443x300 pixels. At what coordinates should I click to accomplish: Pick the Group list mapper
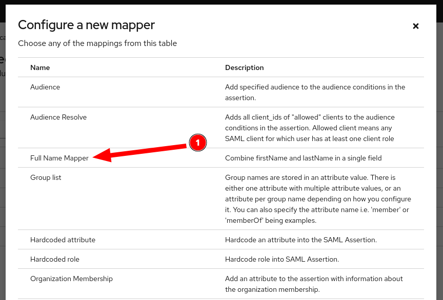tap(46, 178)
